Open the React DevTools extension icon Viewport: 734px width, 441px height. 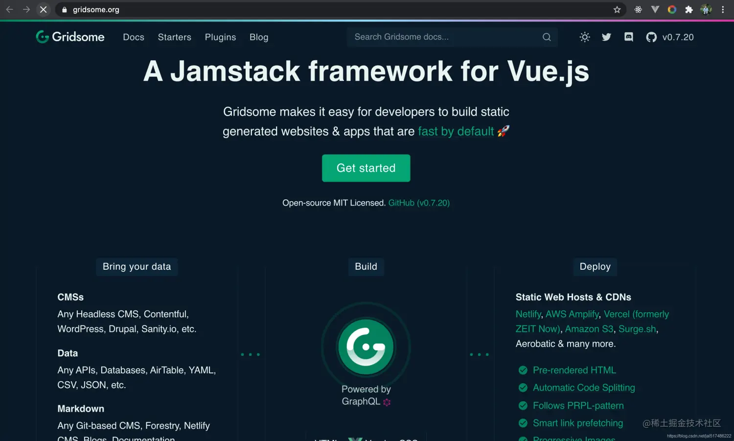(x=638, y=9)
